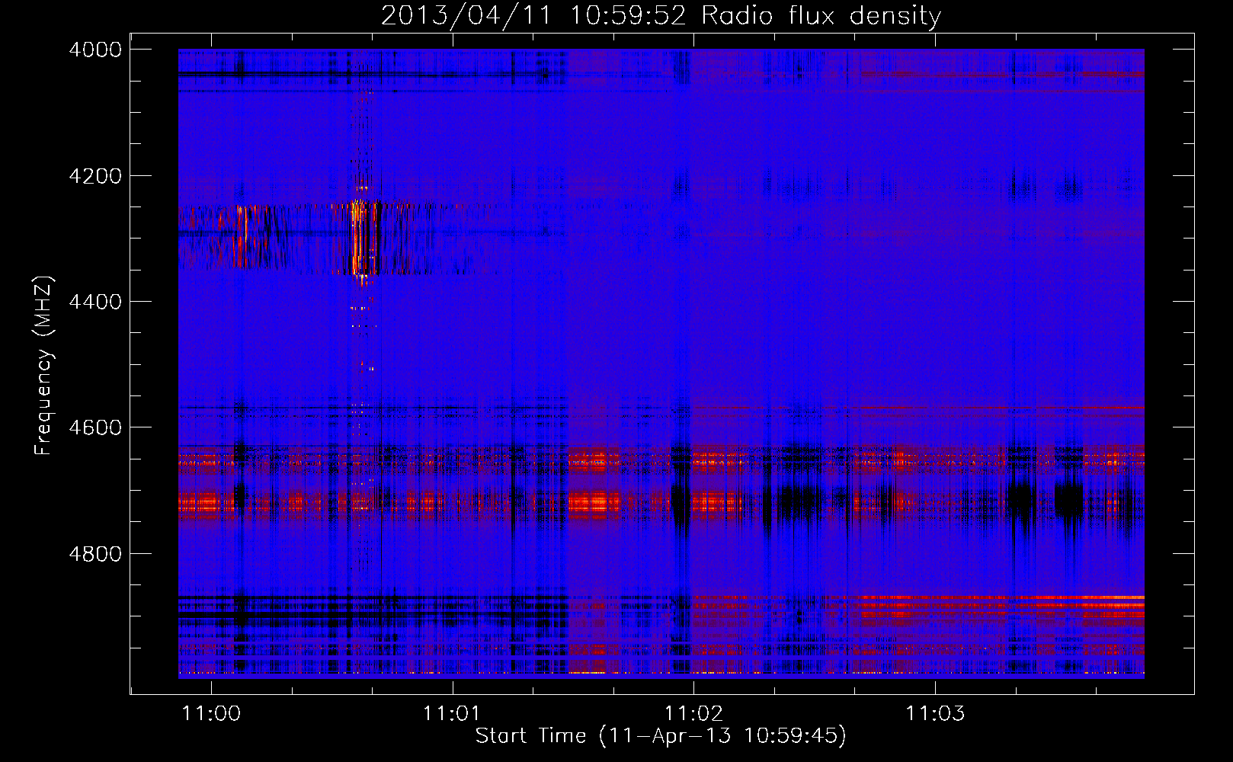This screenshot has height=762, width=1233.
Task: Click the bright yellow burst near 4300 MHz
Action: pyautogui.click(x=360, y=238)
